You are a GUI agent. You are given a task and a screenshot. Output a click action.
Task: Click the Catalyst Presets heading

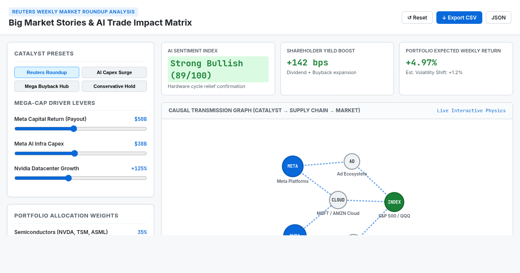coord(44,53)
